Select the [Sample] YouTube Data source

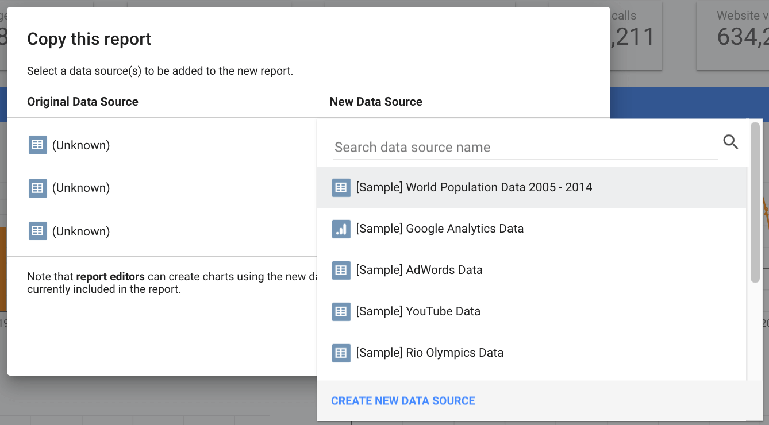tap(418, 311)
